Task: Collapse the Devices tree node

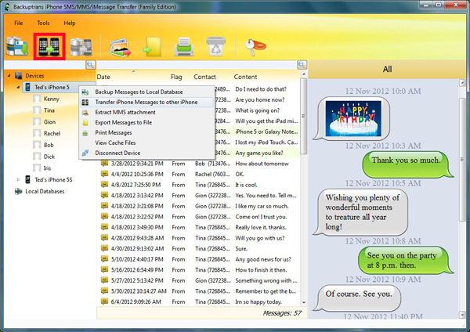Action: 9,75
